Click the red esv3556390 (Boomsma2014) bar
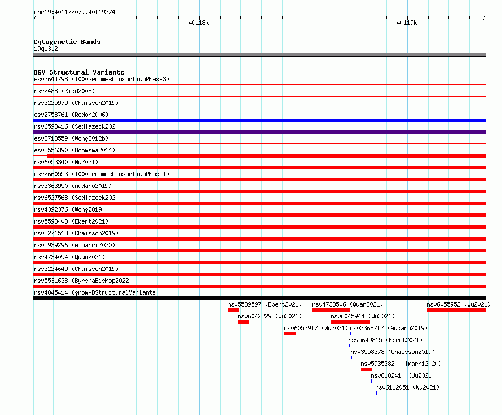Image resolution: width=502 pixels, height=415 pixels. coord(267,156)
